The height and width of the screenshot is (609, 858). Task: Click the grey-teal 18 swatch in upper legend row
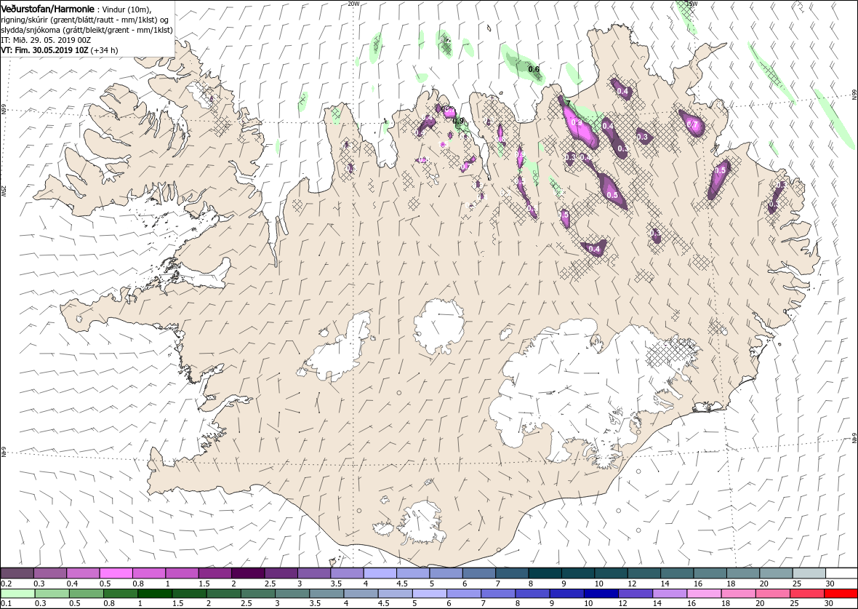[742, 573]
